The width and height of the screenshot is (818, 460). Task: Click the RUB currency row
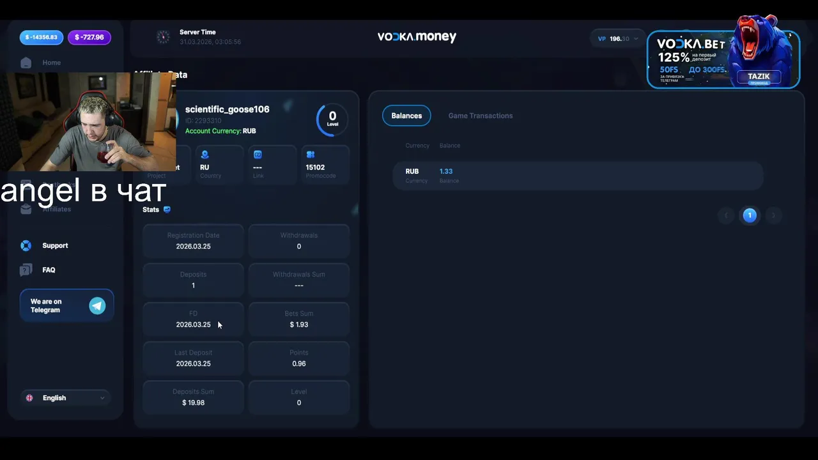(x=578, y=175)
